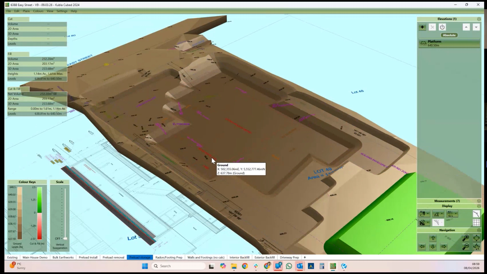Toggle the line node display icon
Screen dimensions: 487x274
tap(476, 214)
